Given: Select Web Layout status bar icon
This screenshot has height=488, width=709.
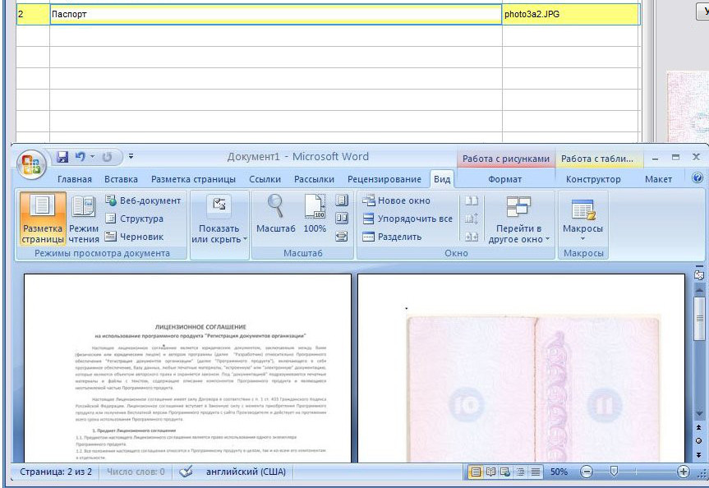Looking at the screenshot, I should 505,472.
